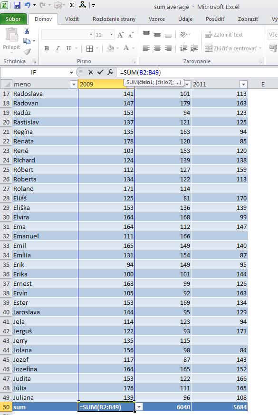Align text to top of cell
This screenshot has width=278, height=415.
(146, 34)
